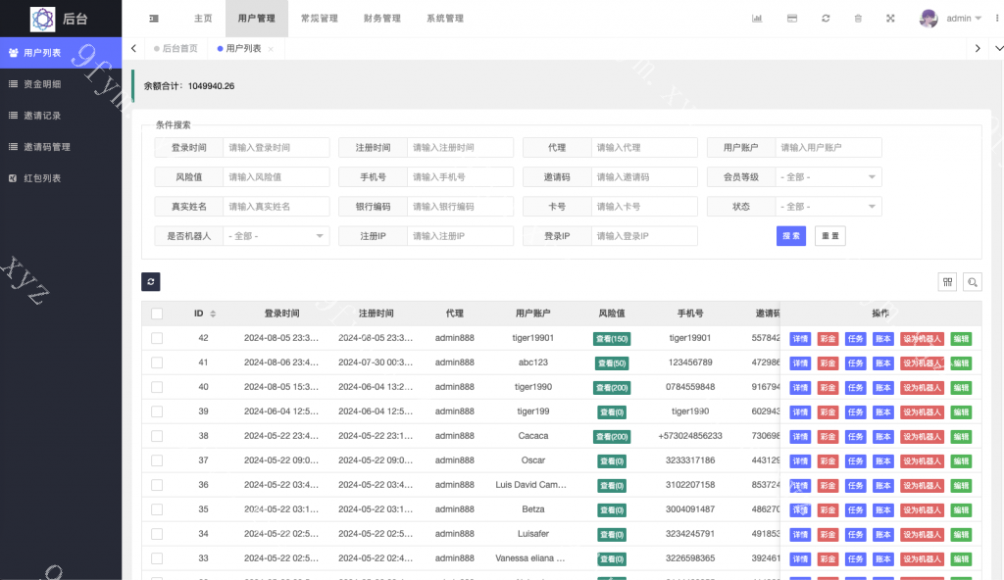The image size is (1004, 580).
Task: Check the row checkbox for ID 38
Action: pos(157,436)
